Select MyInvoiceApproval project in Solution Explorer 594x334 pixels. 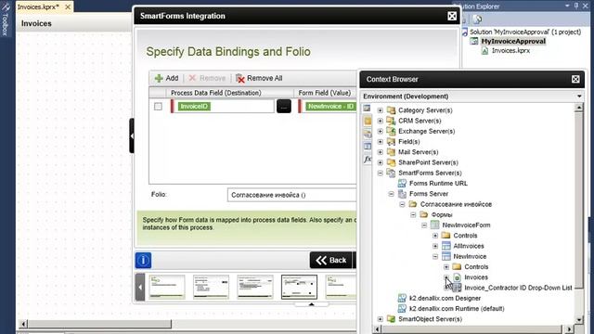(x=513, y=41)
